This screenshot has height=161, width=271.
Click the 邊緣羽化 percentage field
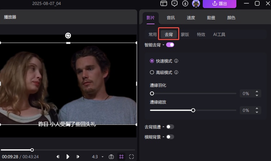(246, 94)
